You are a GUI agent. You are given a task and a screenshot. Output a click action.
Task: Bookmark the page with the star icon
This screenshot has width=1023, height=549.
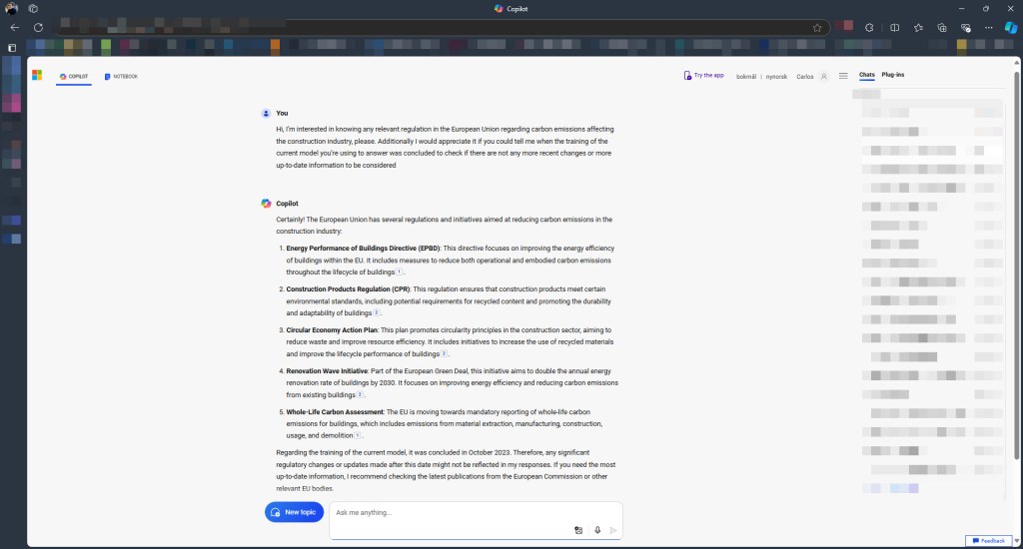pyautogui.click(x=816, y=27)
